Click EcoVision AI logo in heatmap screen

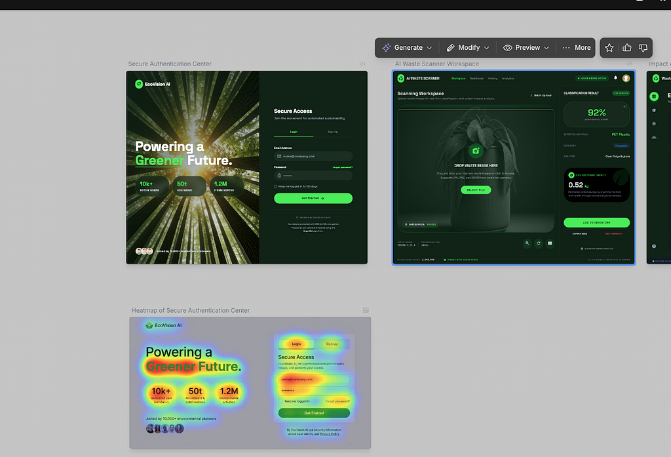[163, 325]
